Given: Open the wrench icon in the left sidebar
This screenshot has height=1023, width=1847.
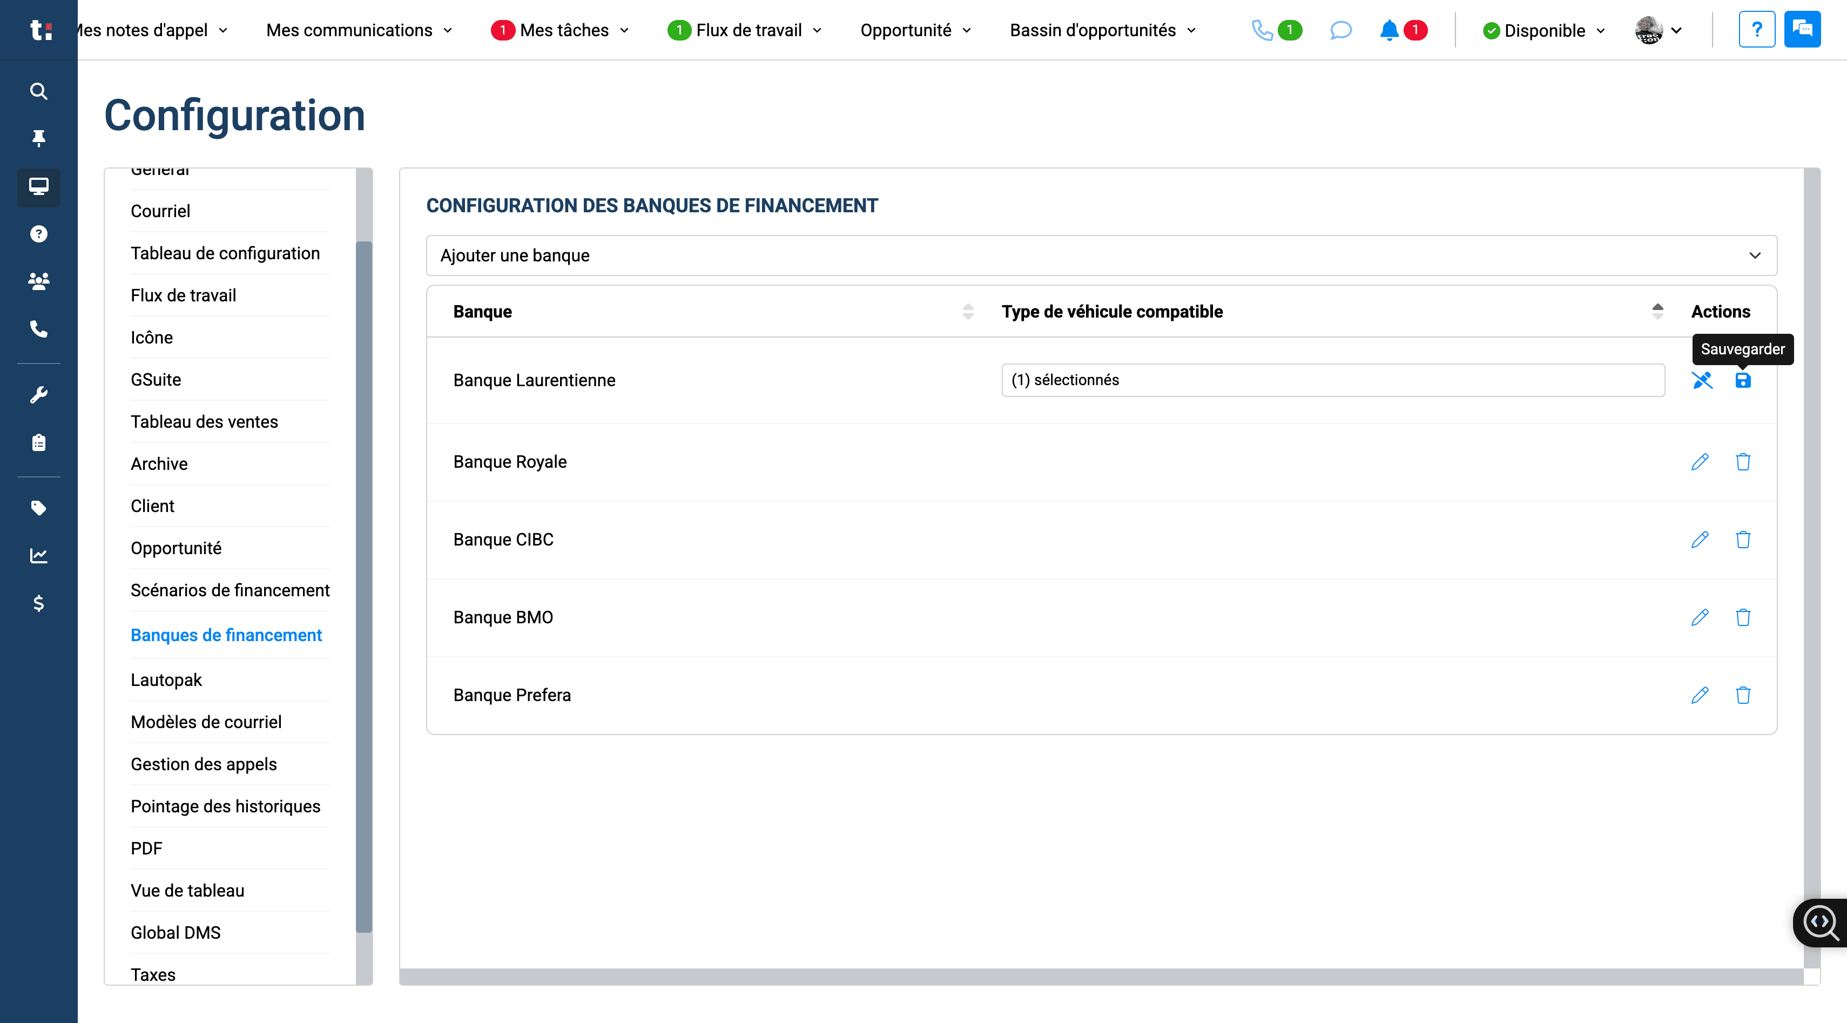Looking at the screenshot, I should point(39,394).
